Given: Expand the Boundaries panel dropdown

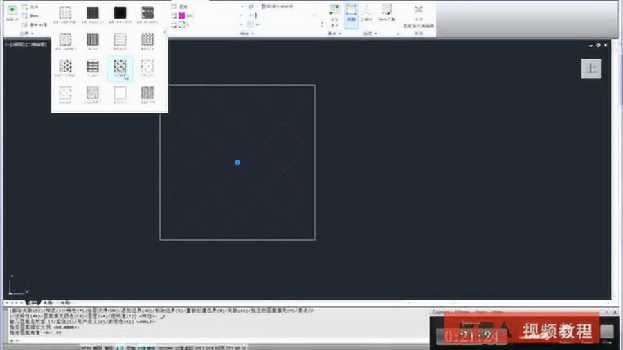Looking at the screenshot, I should [x=33, y=33].
